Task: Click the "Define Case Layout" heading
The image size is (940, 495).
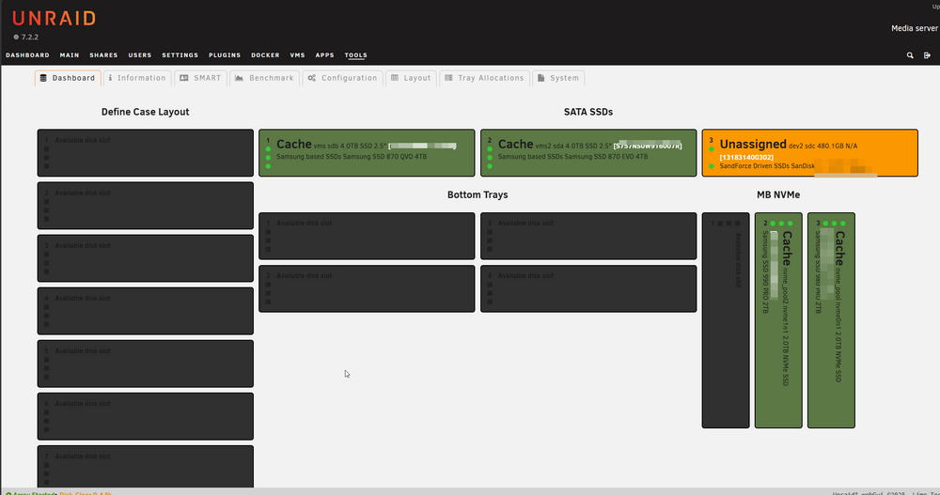Action: 145,112
